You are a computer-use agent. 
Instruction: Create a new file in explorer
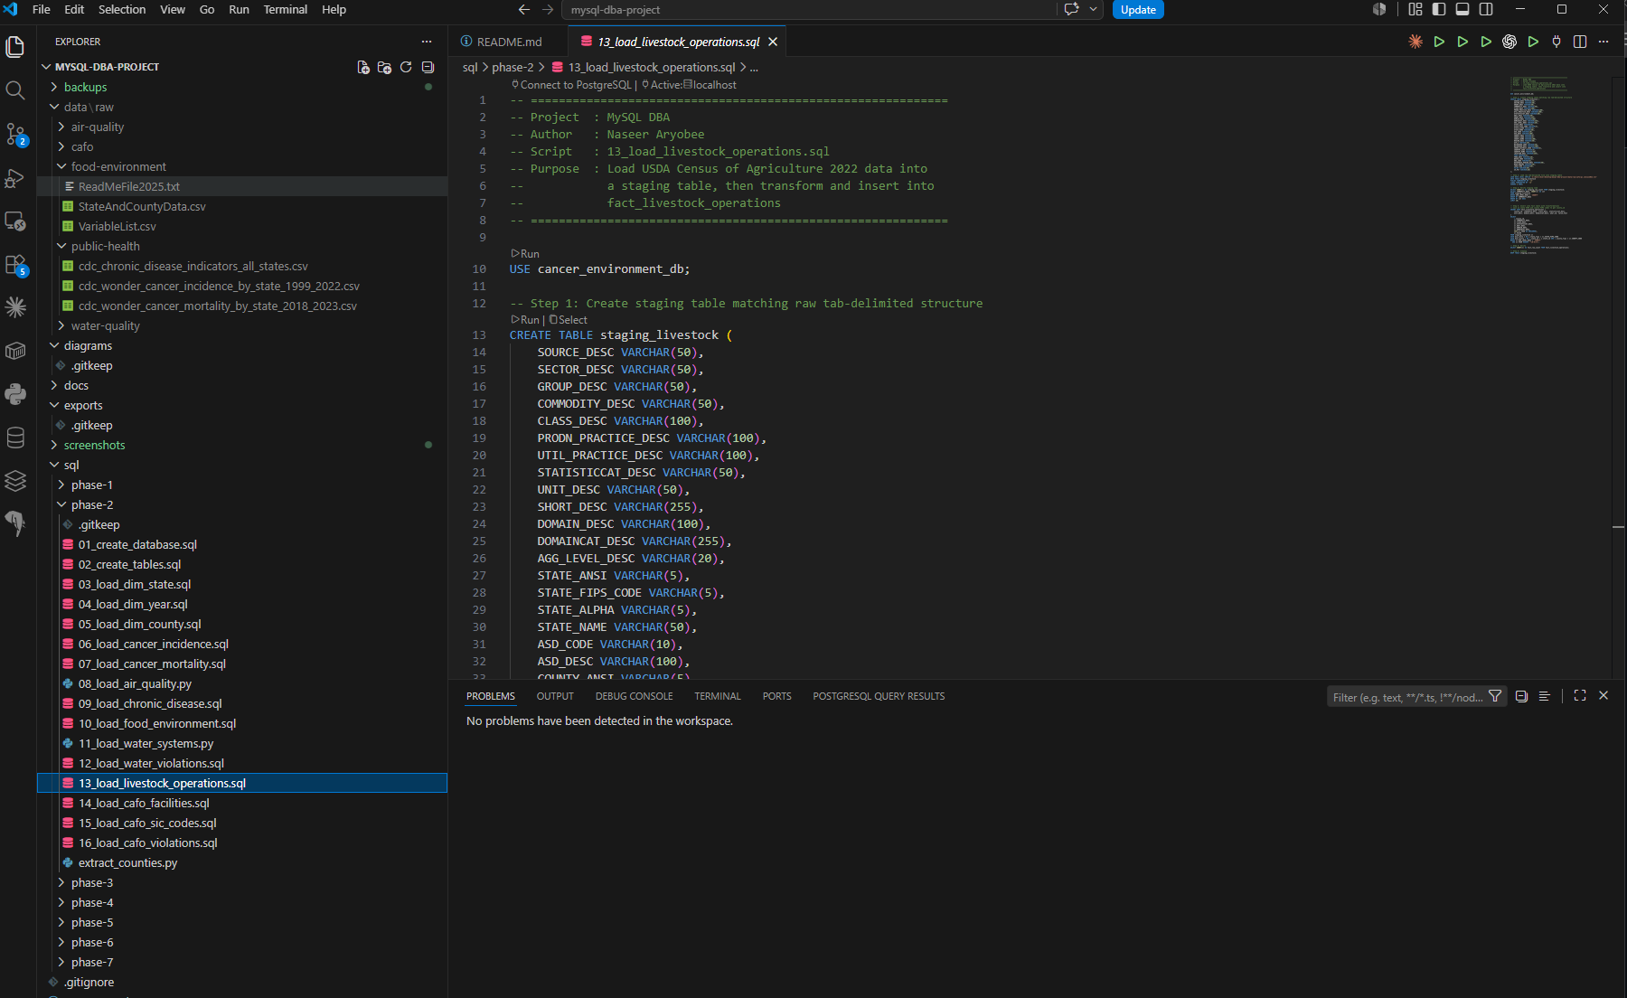pos(363,67)
